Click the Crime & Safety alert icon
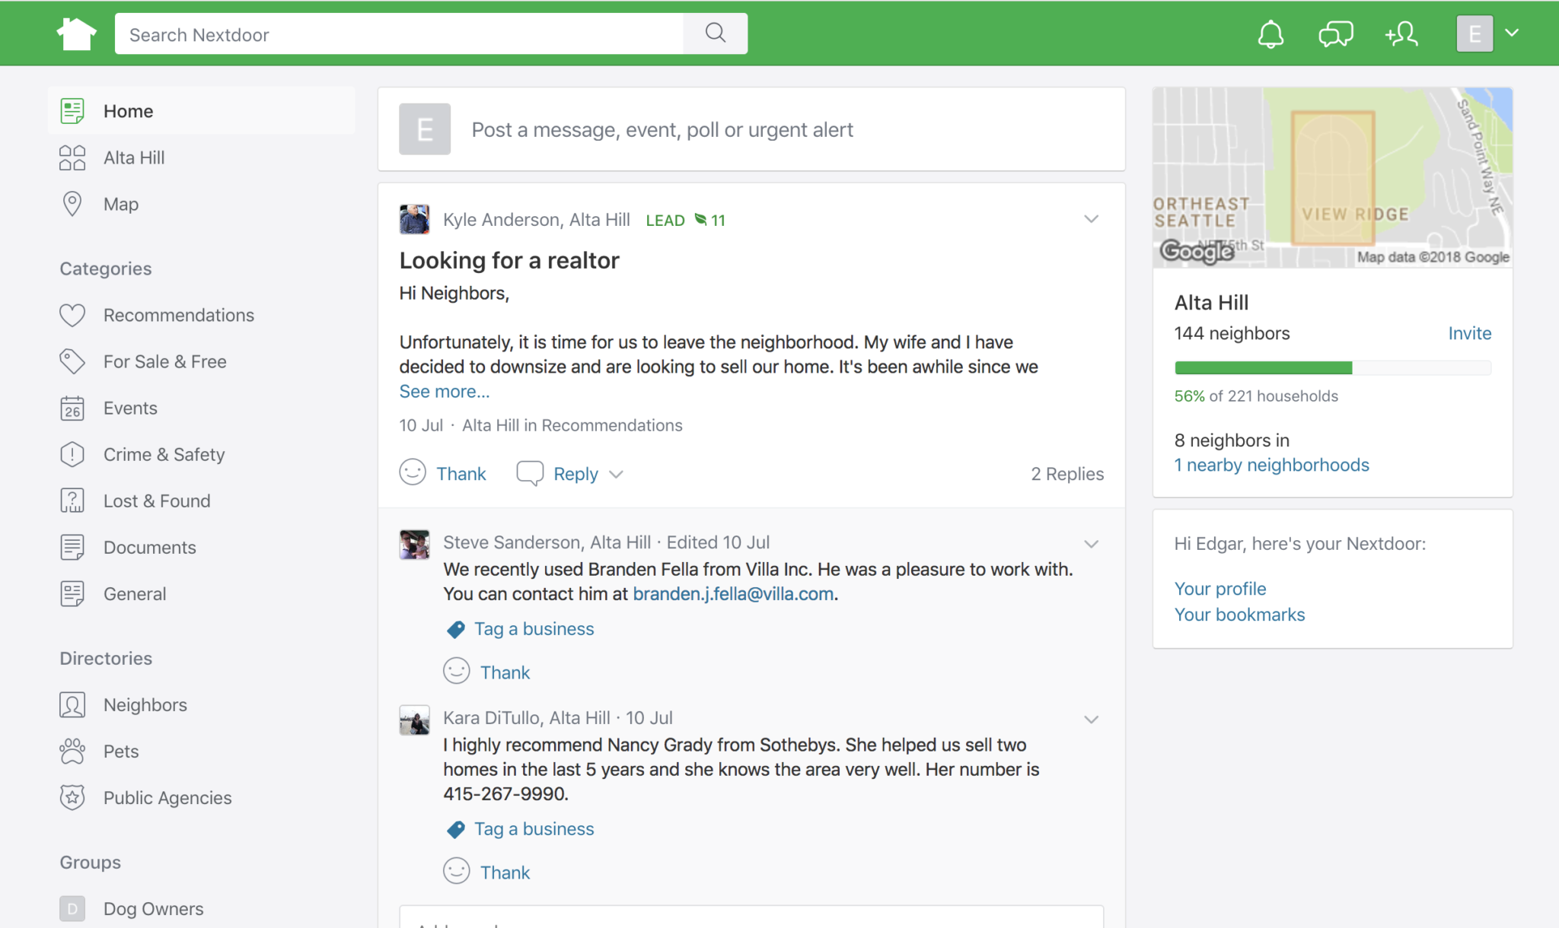Screen dimensions: 1559x928 72,454
